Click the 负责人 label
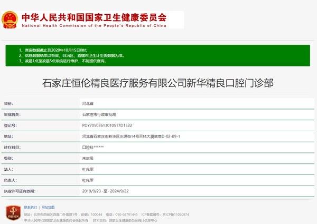 tap(11, 180)
